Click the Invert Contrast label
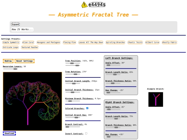 click(74, 134)
